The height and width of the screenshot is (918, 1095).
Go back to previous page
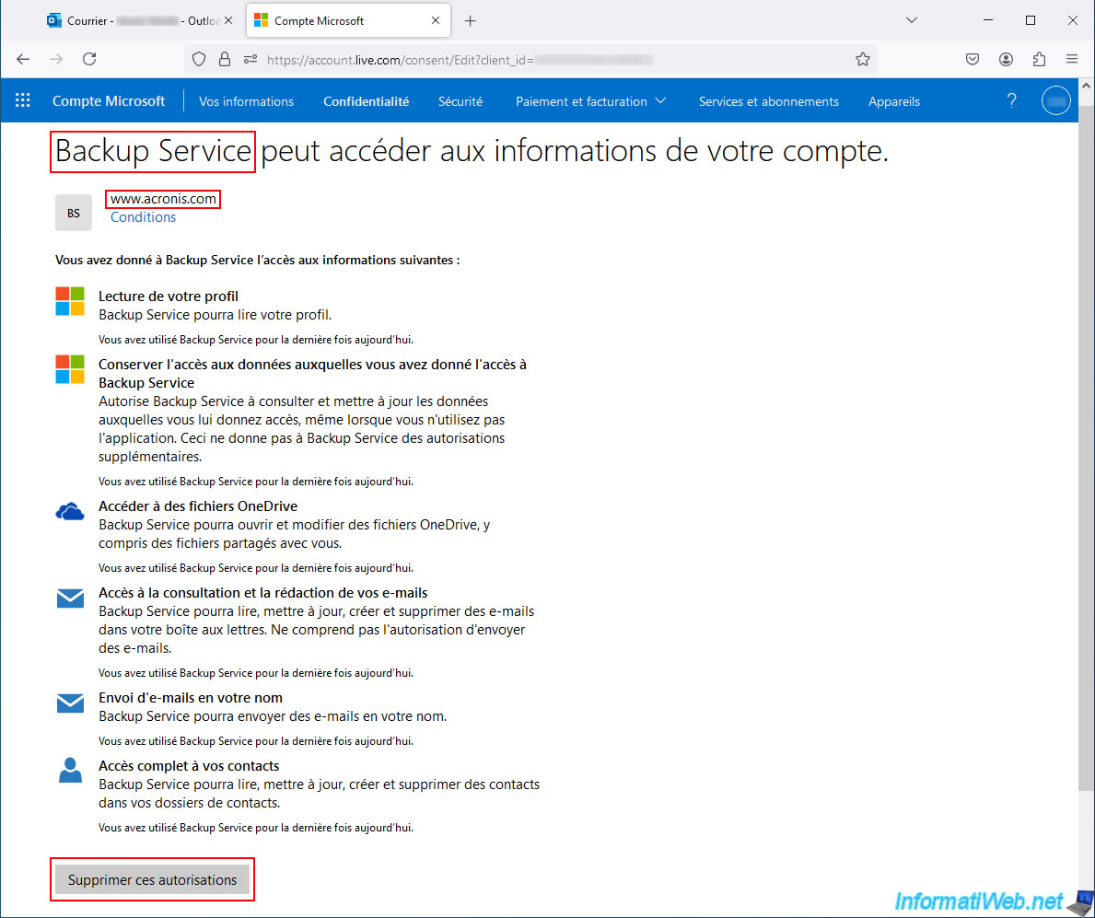23,59
